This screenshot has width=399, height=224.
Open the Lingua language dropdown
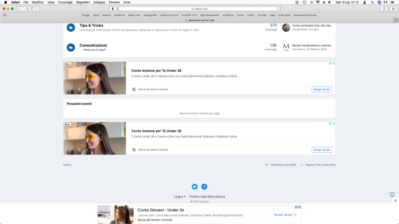(180, 197)
